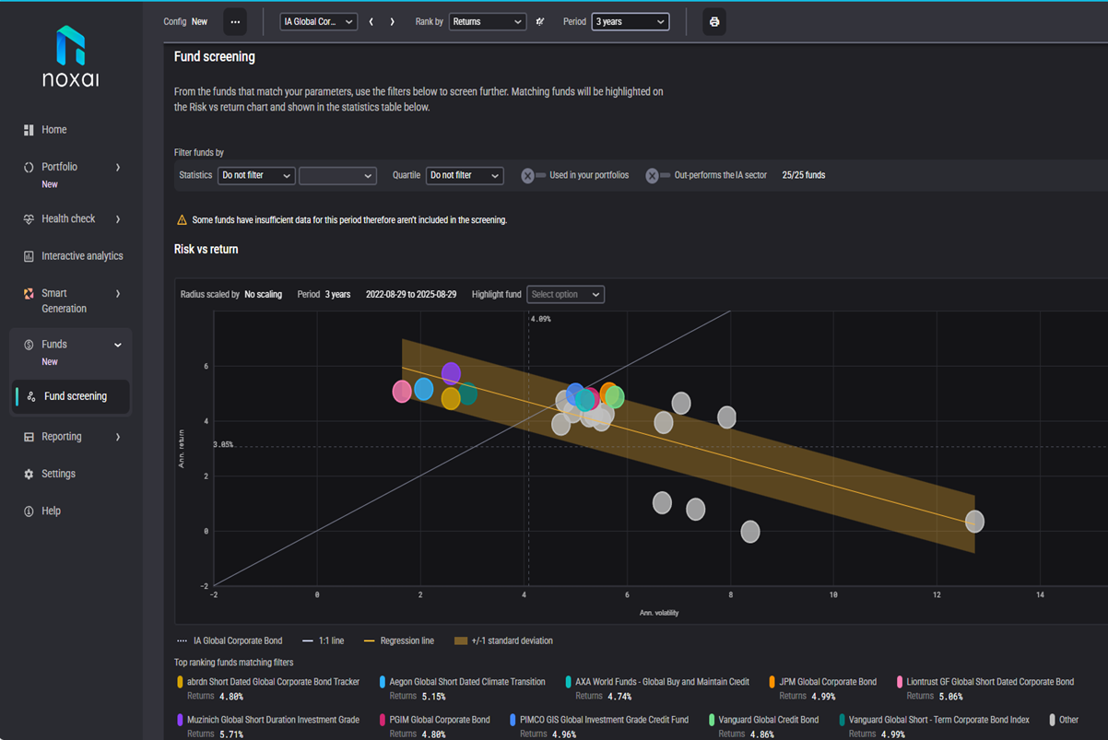Viewport: 1108px width, 740px height.
Task: Go to previous sector with left arrow
Action: point(371,22)
